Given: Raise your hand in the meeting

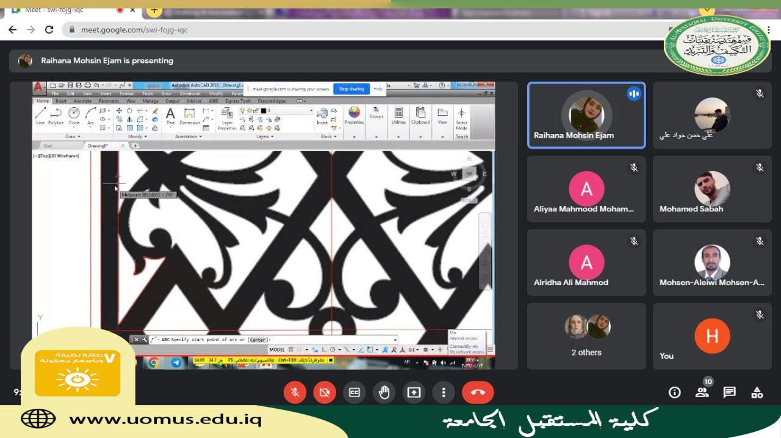Looking at the screenshot, I should 384,392.
